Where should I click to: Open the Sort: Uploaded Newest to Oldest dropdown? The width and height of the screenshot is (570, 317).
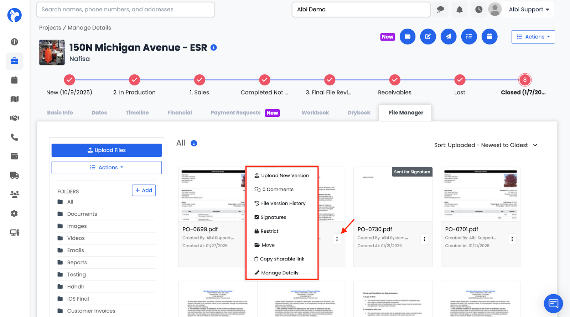click(x=486, y=145)
